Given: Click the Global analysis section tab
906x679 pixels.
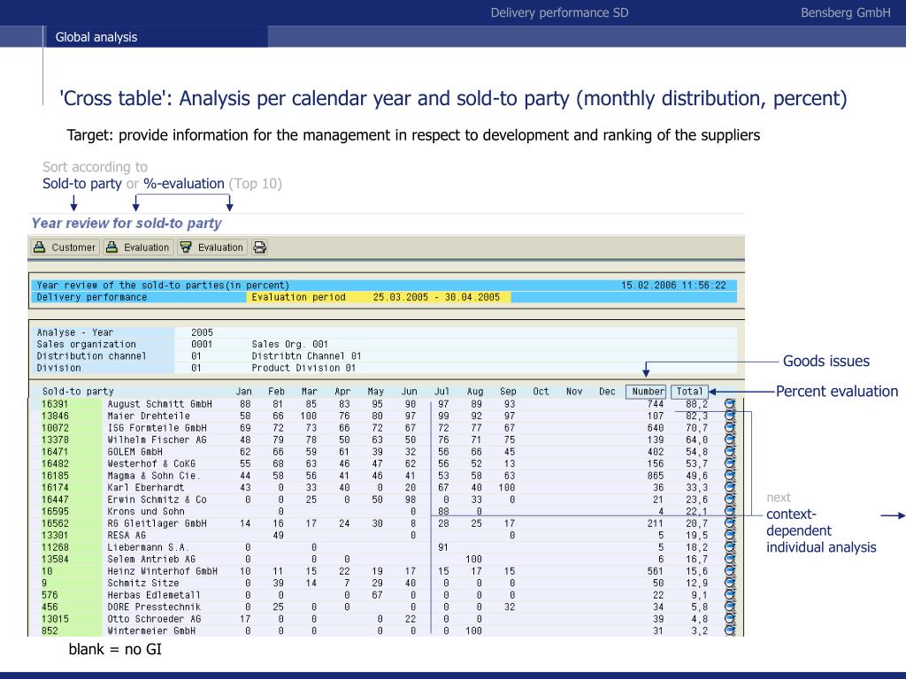Looking at the screenshot, I should (96, 37).
